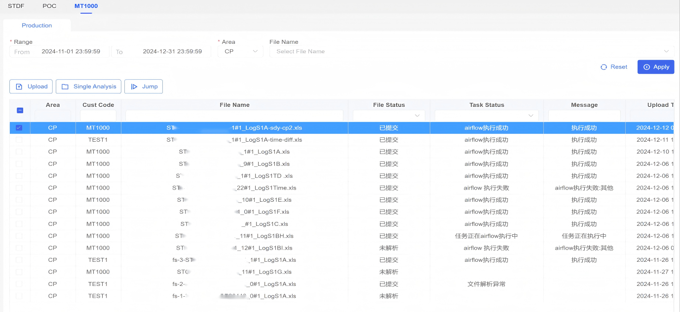Uncheck the LogS1A-sdy-cp2.xls row checkbox
This screenshot has height=312, width=680.
pyautogui.click(x=19, y=128)
